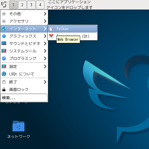149x149 pixels.
Task: Click the quick launch drop area text
Action: click(x=69, y=4)
